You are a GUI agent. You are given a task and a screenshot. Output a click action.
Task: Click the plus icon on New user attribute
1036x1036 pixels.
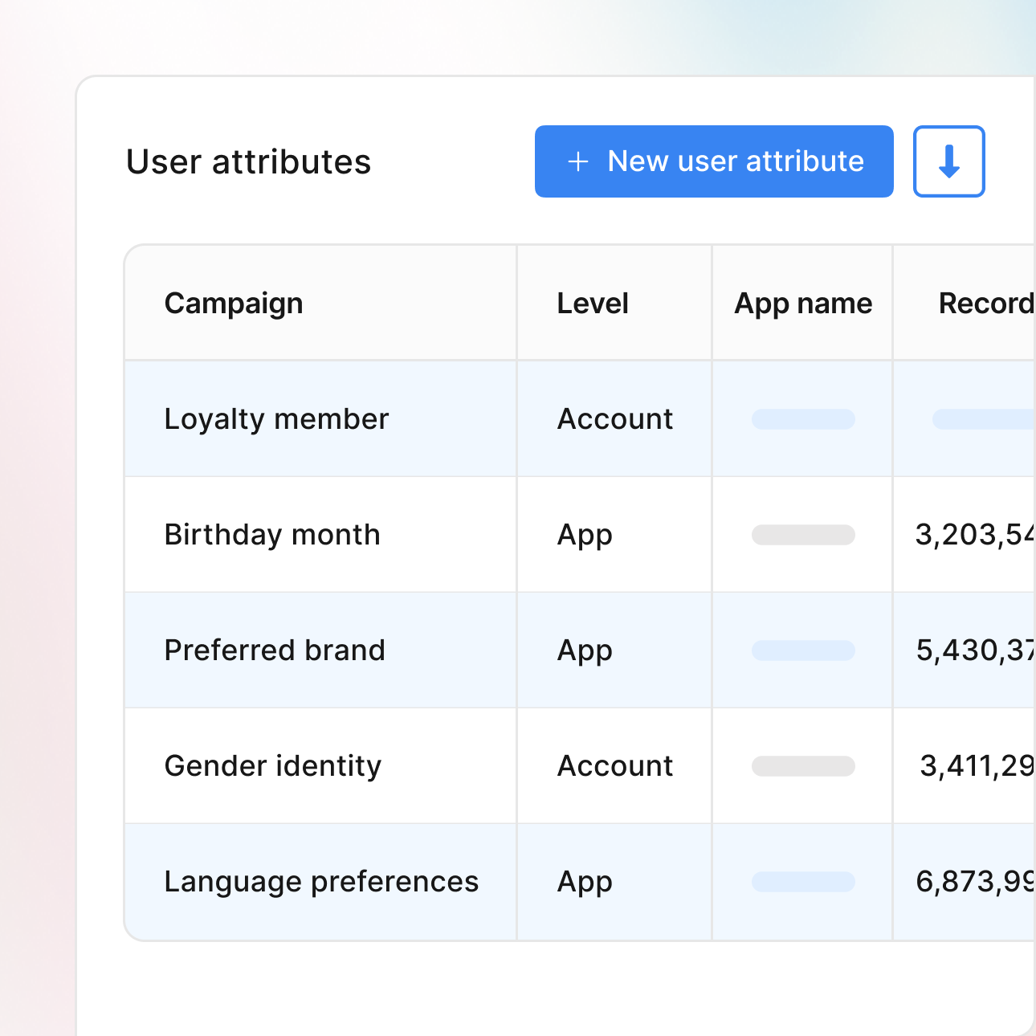[577, 161]
